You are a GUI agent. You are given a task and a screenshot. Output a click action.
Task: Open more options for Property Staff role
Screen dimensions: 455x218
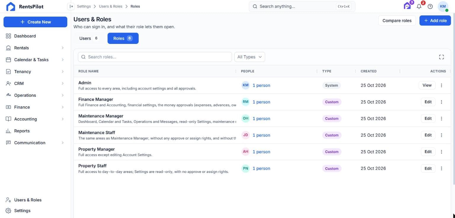pos(441,168)
